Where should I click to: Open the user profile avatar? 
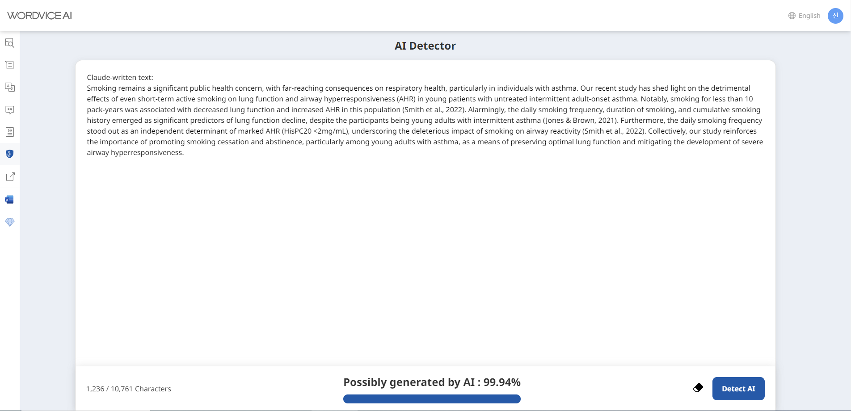835,15
